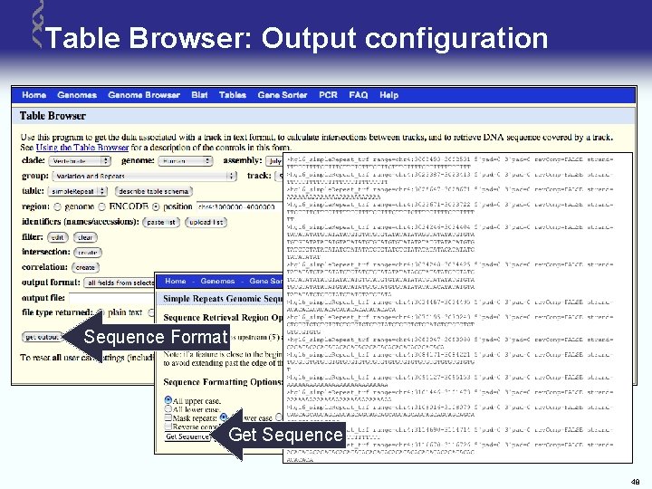Open Genomes in the Simple Repeats window
Viewport: 652px width, 489px height.
tap(217, 281)
